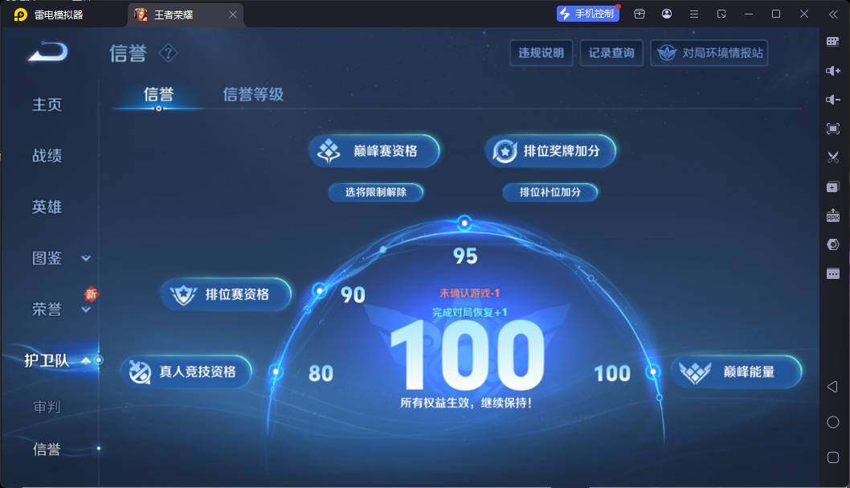Click the 排位赛资格 badge
Screen dimensions: 850x488
226,294
